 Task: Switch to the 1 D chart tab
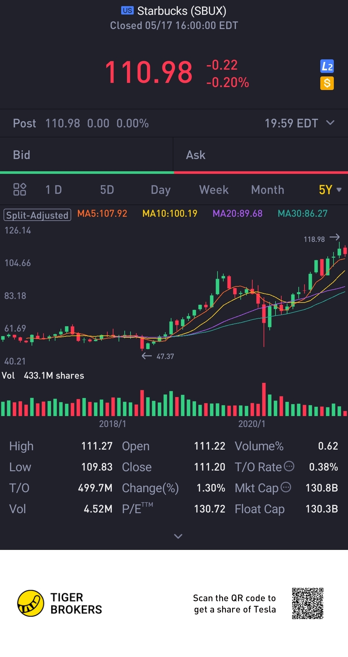pyautogui.click(x=53, y=190)
